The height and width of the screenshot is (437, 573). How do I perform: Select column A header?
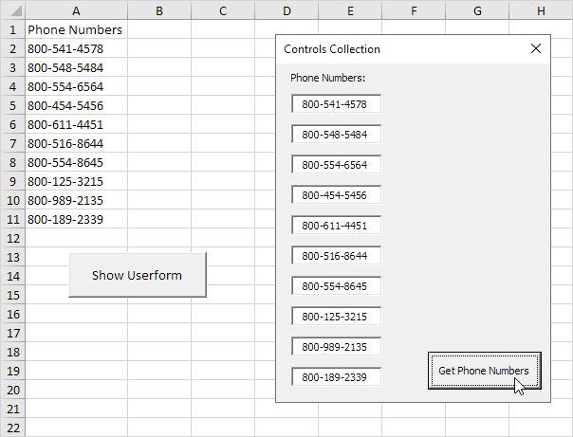click(77, 10)
